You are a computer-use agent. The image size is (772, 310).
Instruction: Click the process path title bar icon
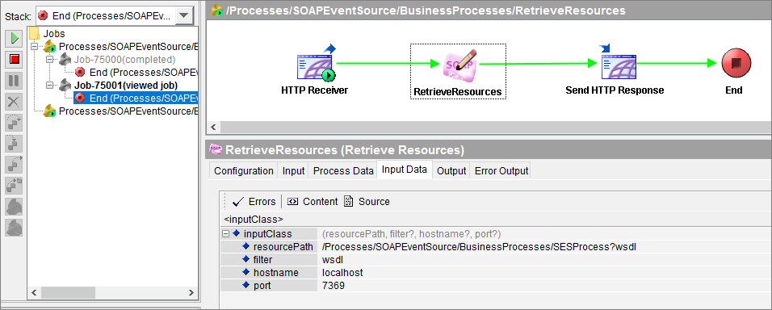(217, 10)
